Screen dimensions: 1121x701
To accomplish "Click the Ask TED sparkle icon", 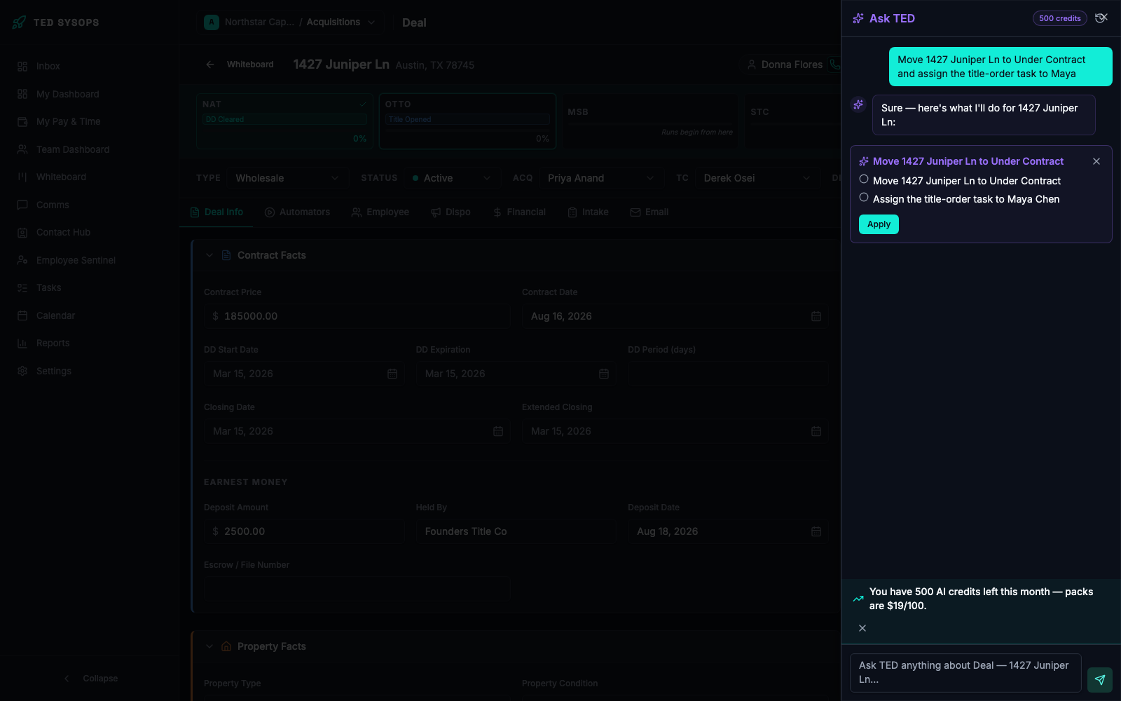I will point(858,19).
